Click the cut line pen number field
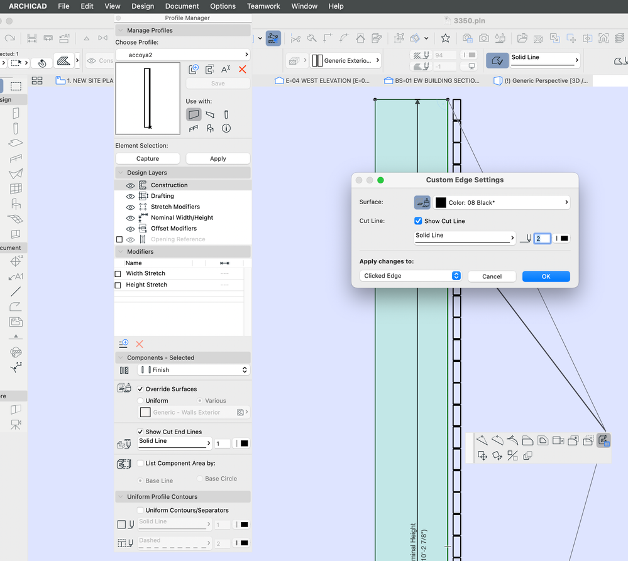The image size is (628, 561). click(542, 238)
